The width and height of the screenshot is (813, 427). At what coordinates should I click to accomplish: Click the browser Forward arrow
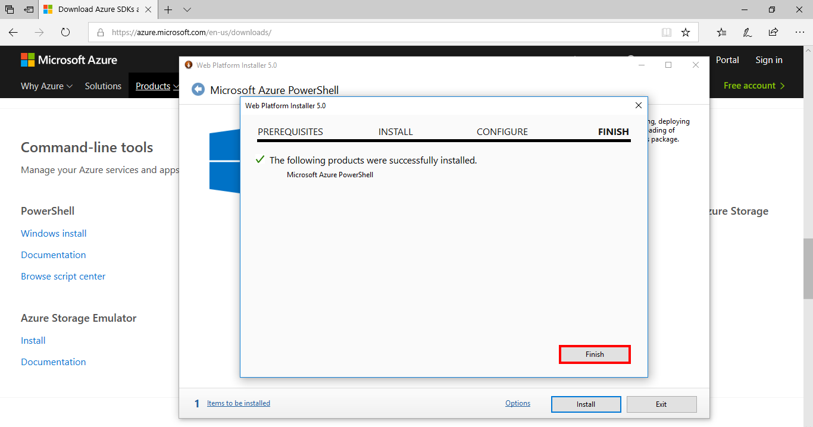39,32
